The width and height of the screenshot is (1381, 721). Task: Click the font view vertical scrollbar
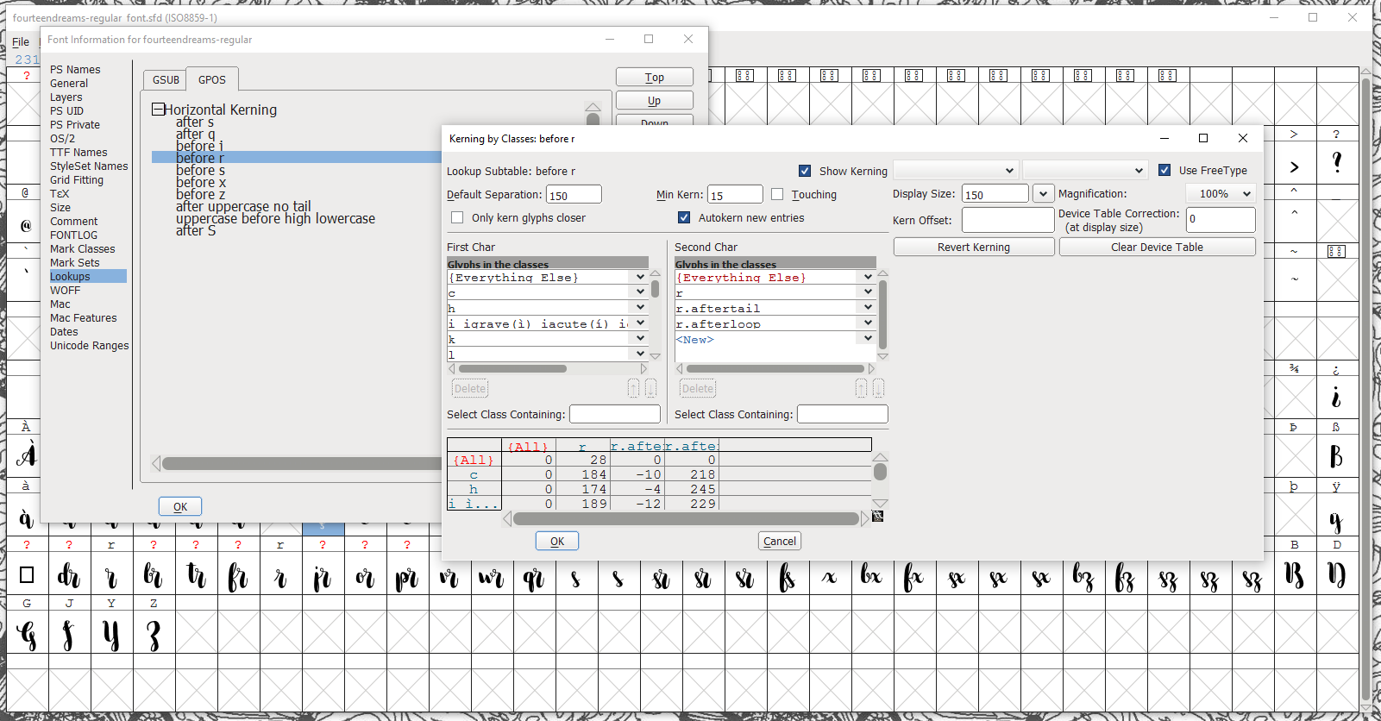click(1365, 388)
